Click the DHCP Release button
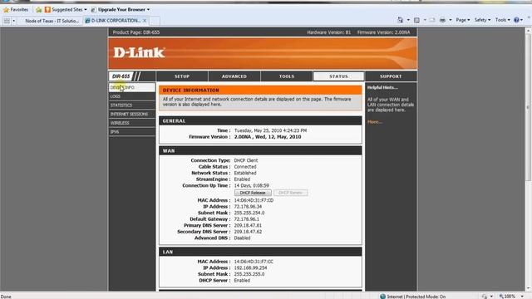Screen dimensions: 532x299 (x=253, y=193)
